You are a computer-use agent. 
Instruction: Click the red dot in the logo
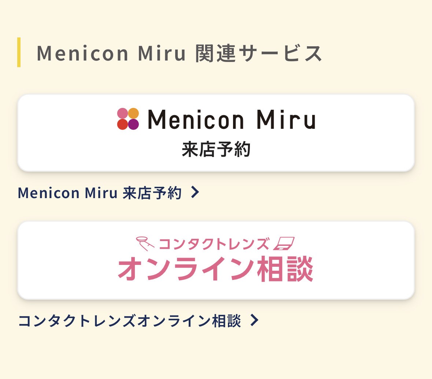tap(123, 124)
